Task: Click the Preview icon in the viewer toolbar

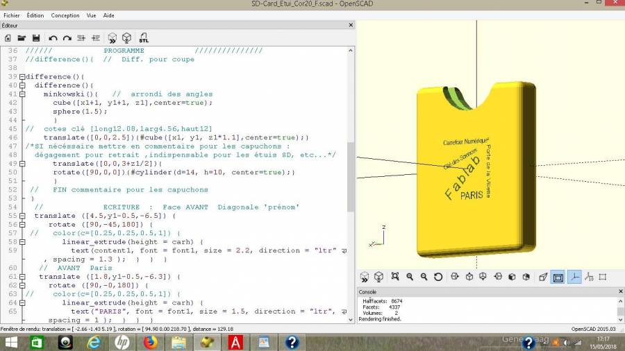Action: (x=365, y=277)
